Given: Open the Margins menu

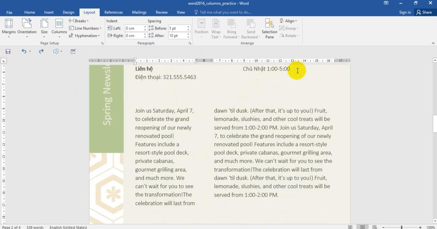Looking at the screenshot, I should pyautogui.click(x=9, y=28).
